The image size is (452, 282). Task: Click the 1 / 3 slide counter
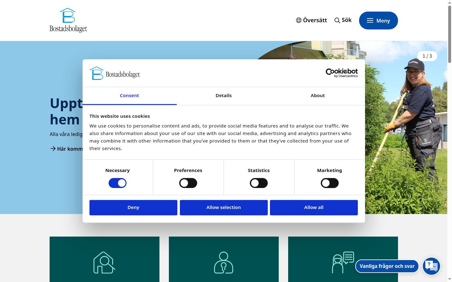click(427, 56)
